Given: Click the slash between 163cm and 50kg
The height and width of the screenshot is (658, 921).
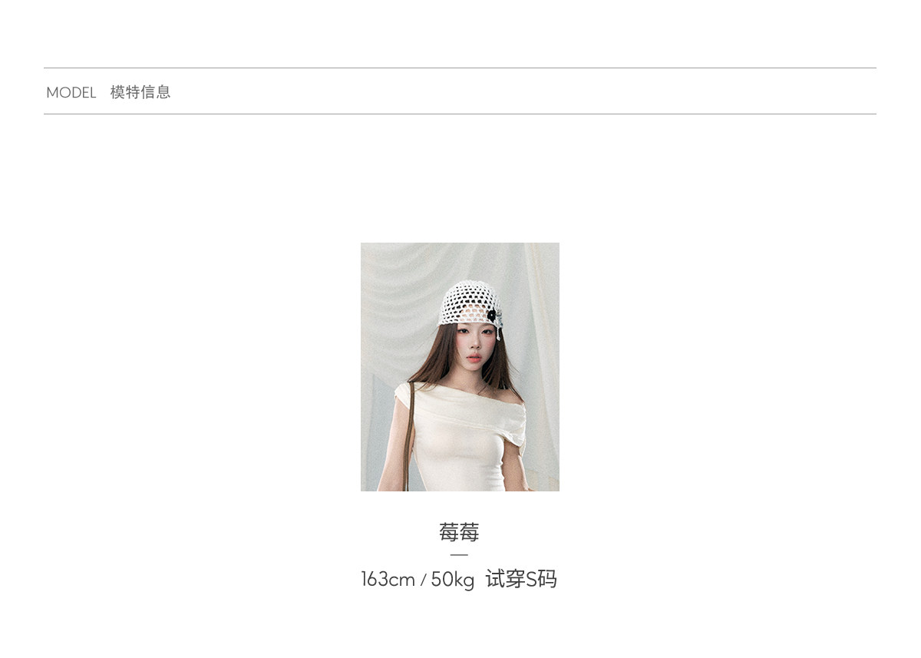Looking at the screenshot, I should tap(423, 580).
